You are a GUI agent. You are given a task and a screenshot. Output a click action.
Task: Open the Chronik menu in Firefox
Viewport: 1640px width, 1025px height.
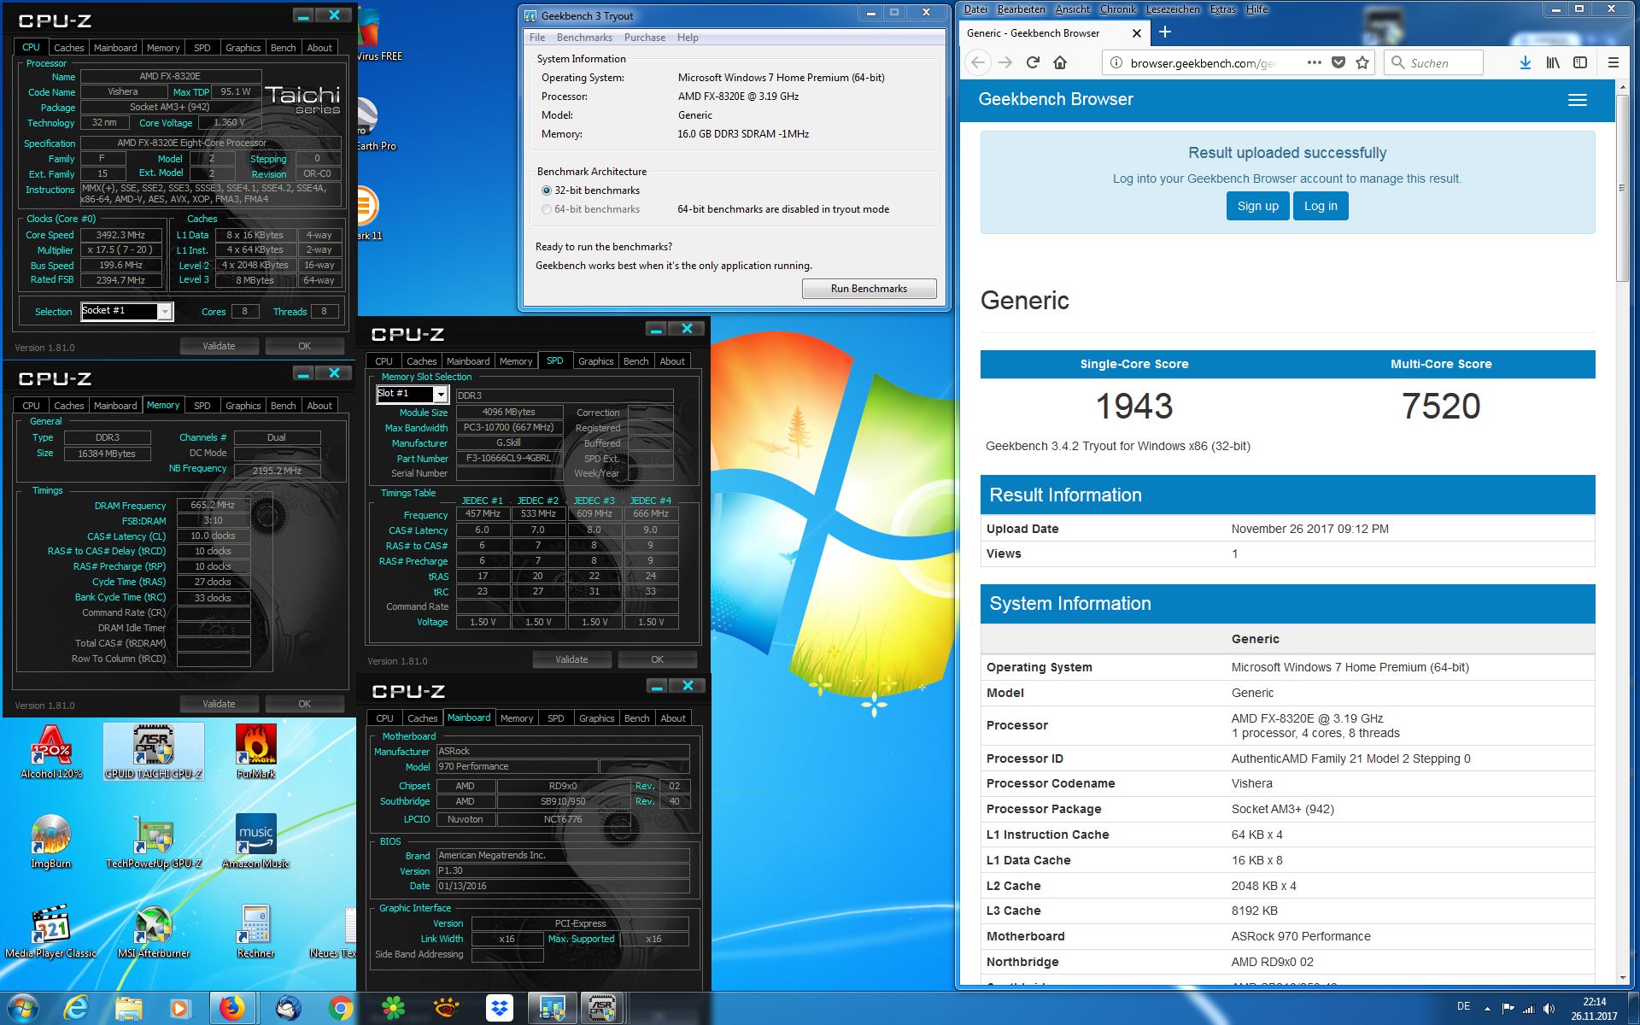tap(1117, 9)
